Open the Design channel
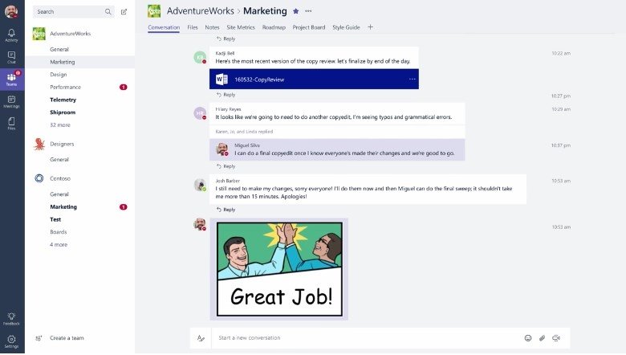Viewport: 626px width, 355px height. point(59,74)
